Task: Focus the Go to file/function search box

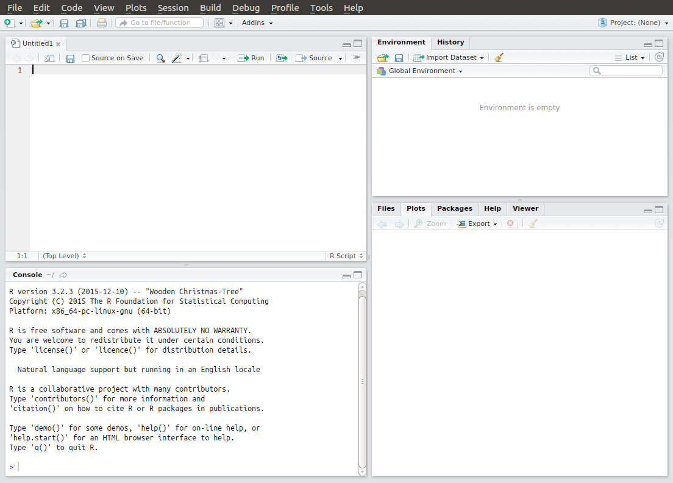Action: [159, 23]
